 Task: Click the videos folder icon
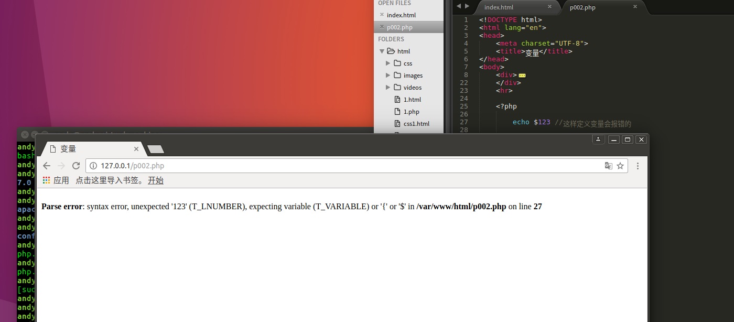tap(397, 88)
